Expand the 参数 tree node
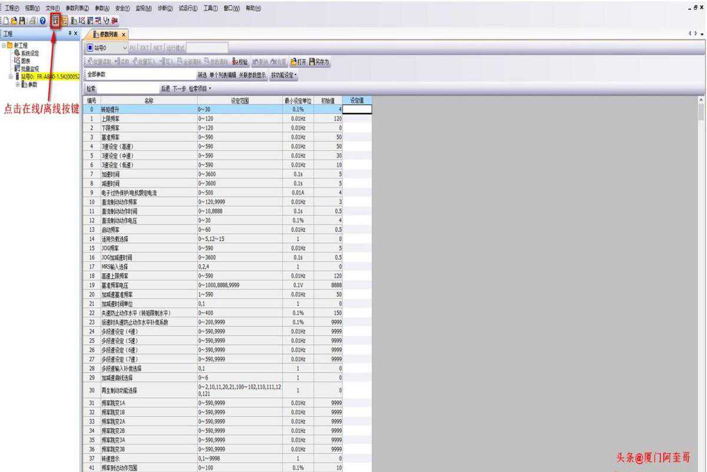Screen dimensions: 707x472 pos(18,85)
